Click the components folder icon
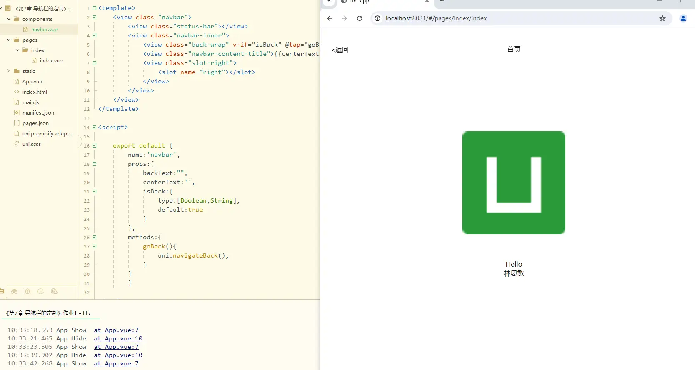 [17, 19]
